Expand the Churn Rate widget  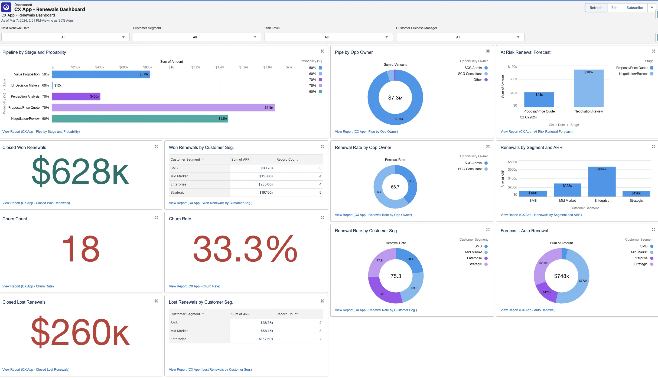[322, 218]
